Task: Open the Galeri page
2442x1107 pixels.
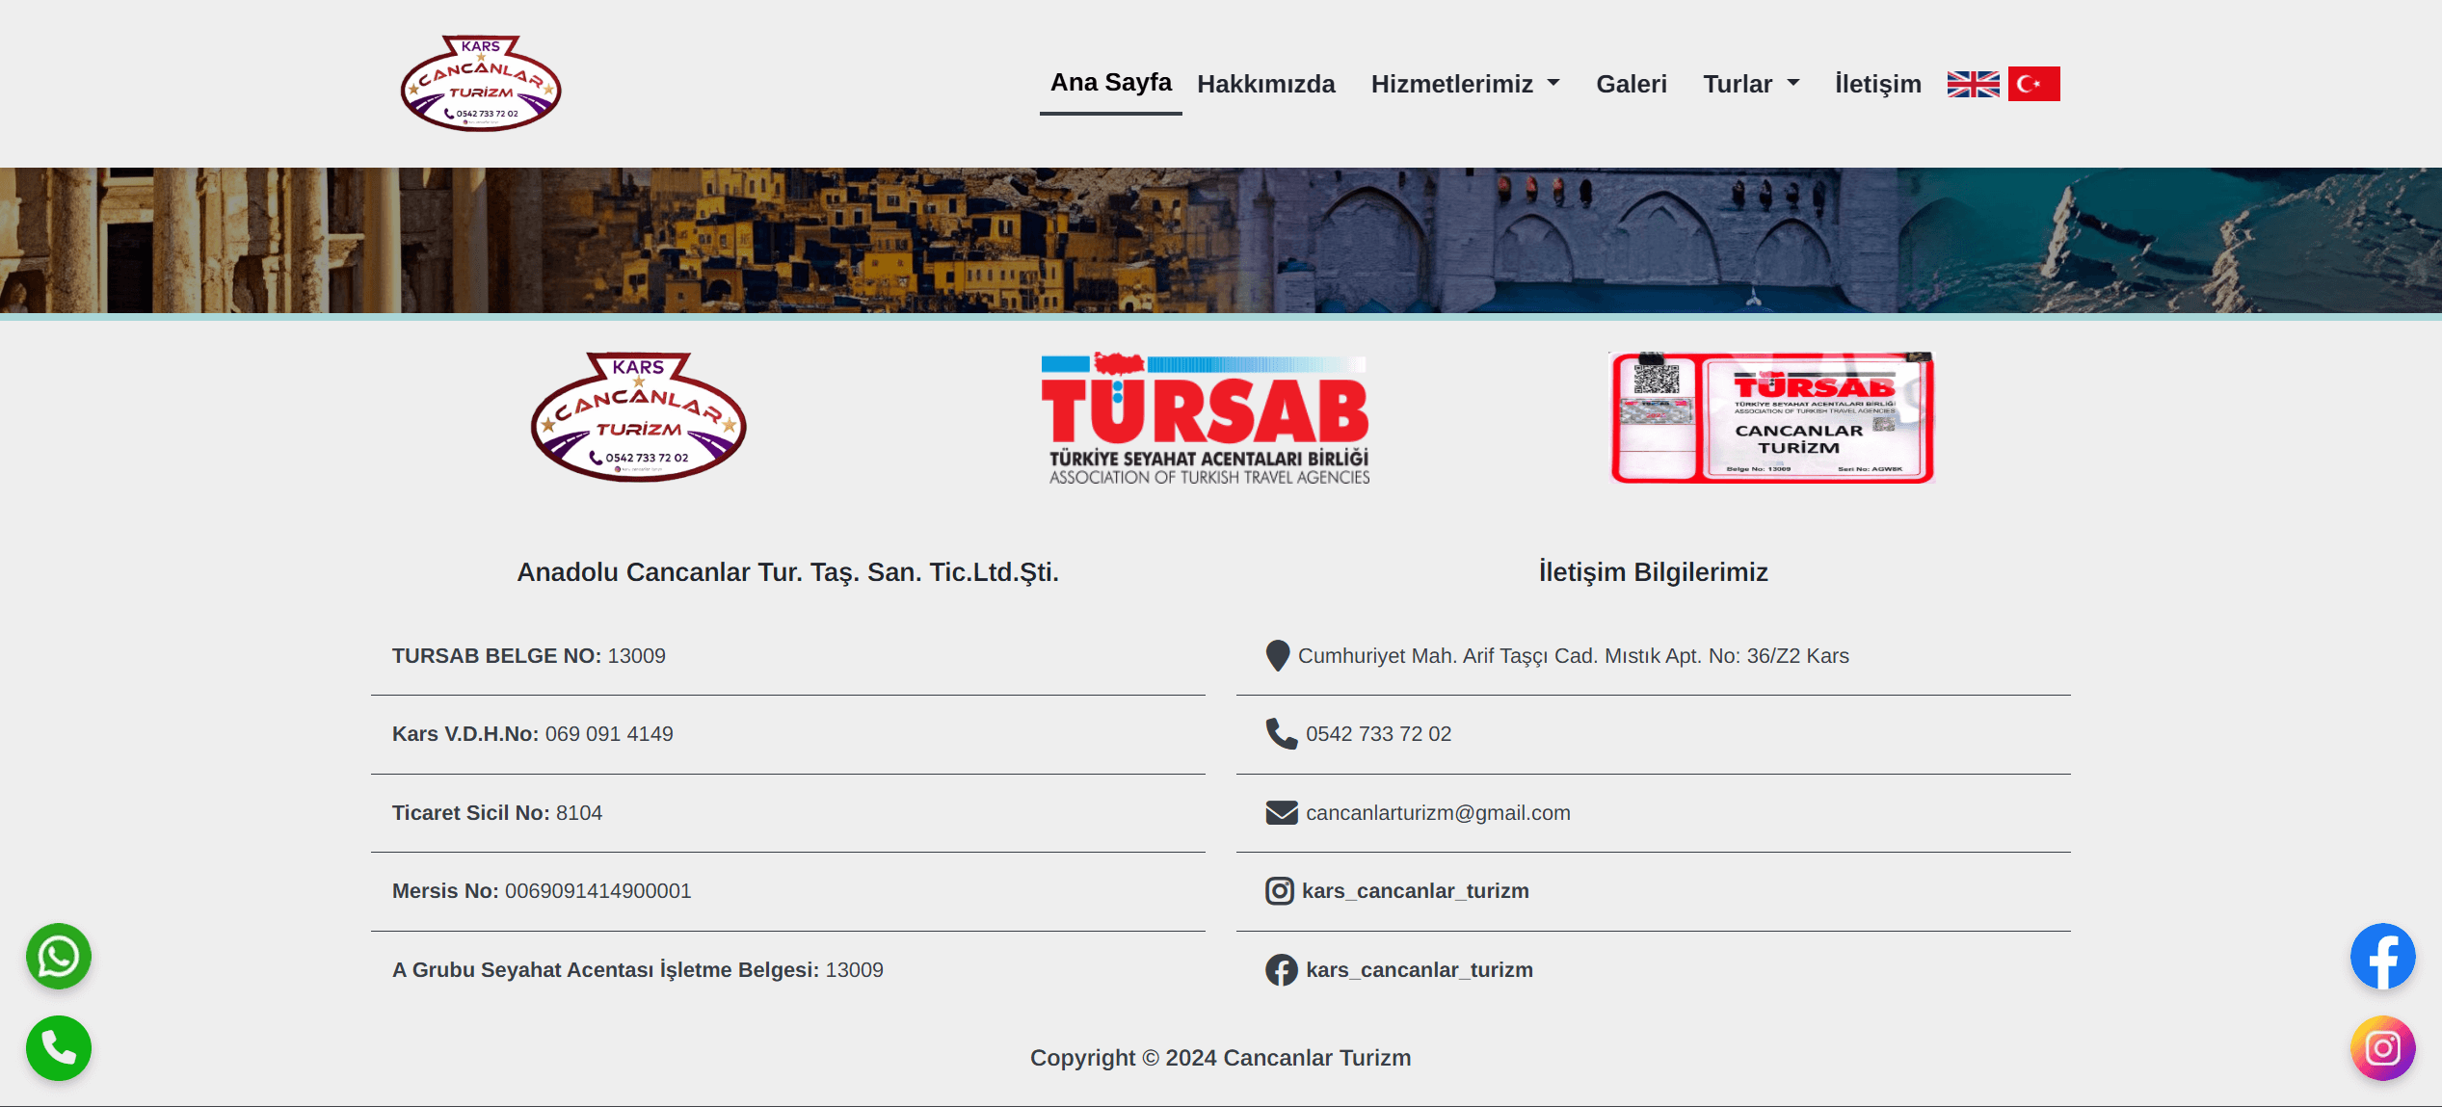Action: tap(1631, 84)
